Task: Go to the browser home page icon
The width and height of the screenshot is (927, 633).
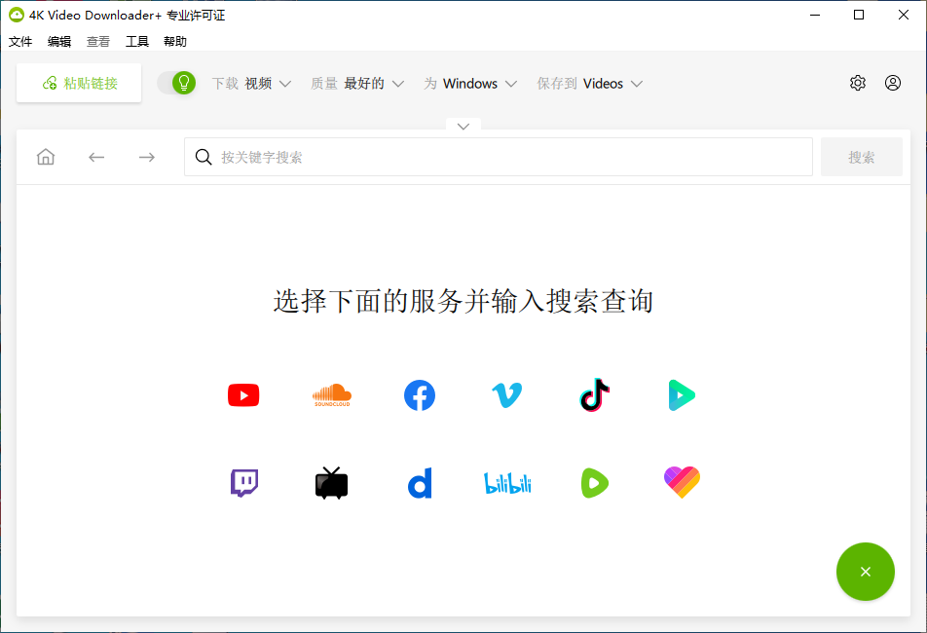Action: (46, 157)
